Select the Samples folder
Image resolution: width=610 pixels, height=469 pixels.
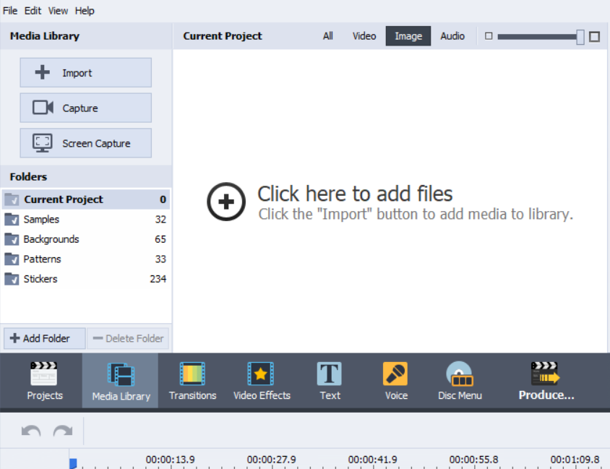(85, 220)
